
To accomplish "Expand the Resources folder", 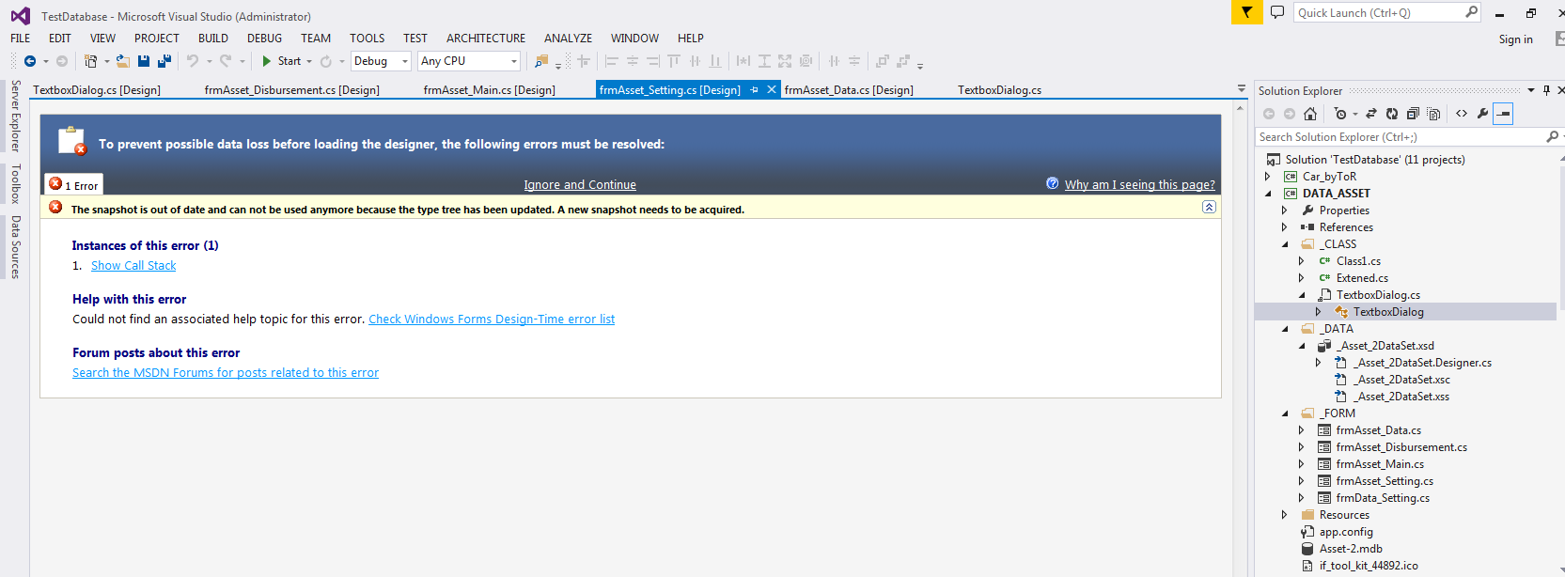I will click(x=1284, y=515).
